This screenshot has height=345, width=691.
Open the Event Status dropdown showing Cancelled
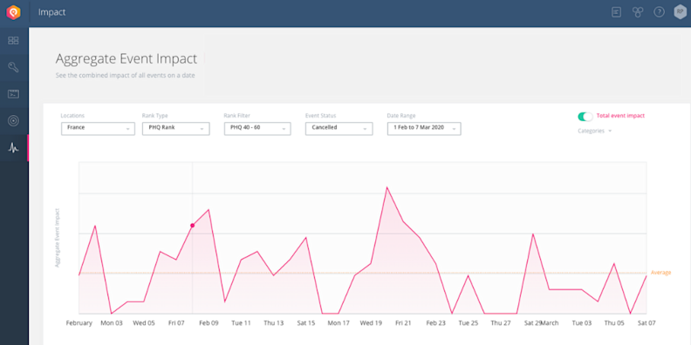339,128
